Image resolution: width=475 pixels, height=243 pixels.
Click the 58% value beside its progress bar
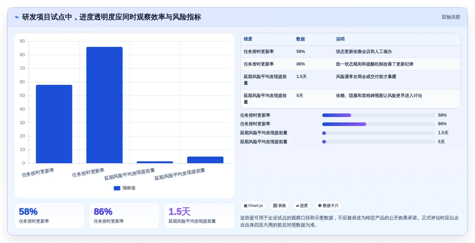tap(442, 115)
